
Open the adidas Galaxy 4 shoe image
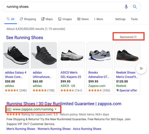click(x=16, y=55)
